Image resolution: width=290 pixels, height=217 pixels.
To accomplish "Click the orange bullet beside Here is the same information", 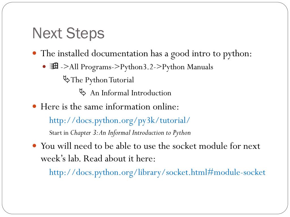I will [34, 106].
